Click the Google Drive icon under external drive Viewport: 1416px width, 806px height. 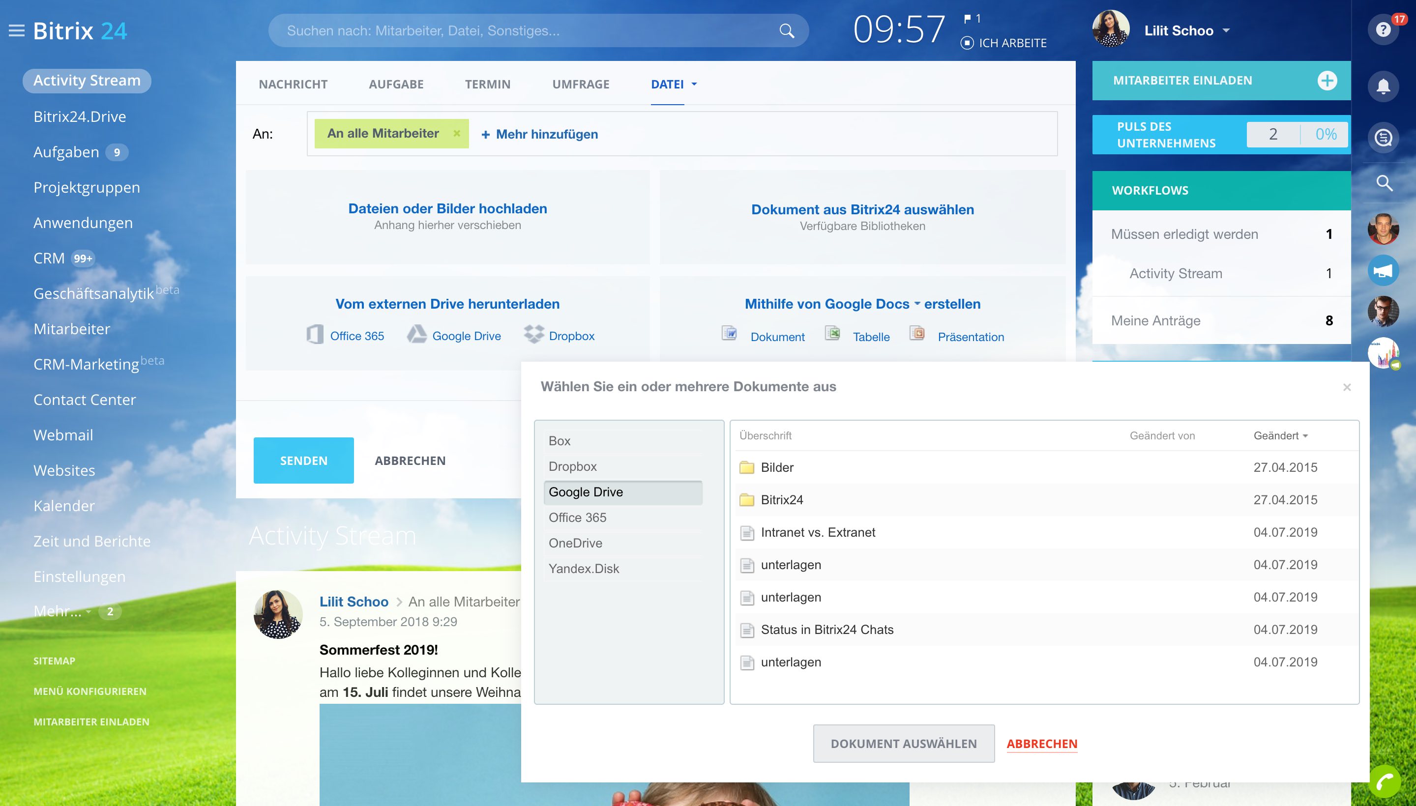[416, 334]
